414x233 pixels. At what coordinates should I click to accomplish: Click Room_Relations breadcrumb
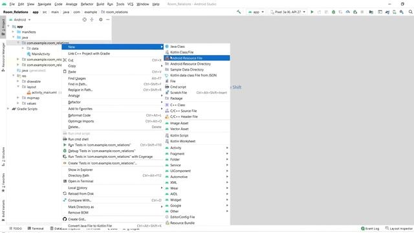[x=16, y=12]
